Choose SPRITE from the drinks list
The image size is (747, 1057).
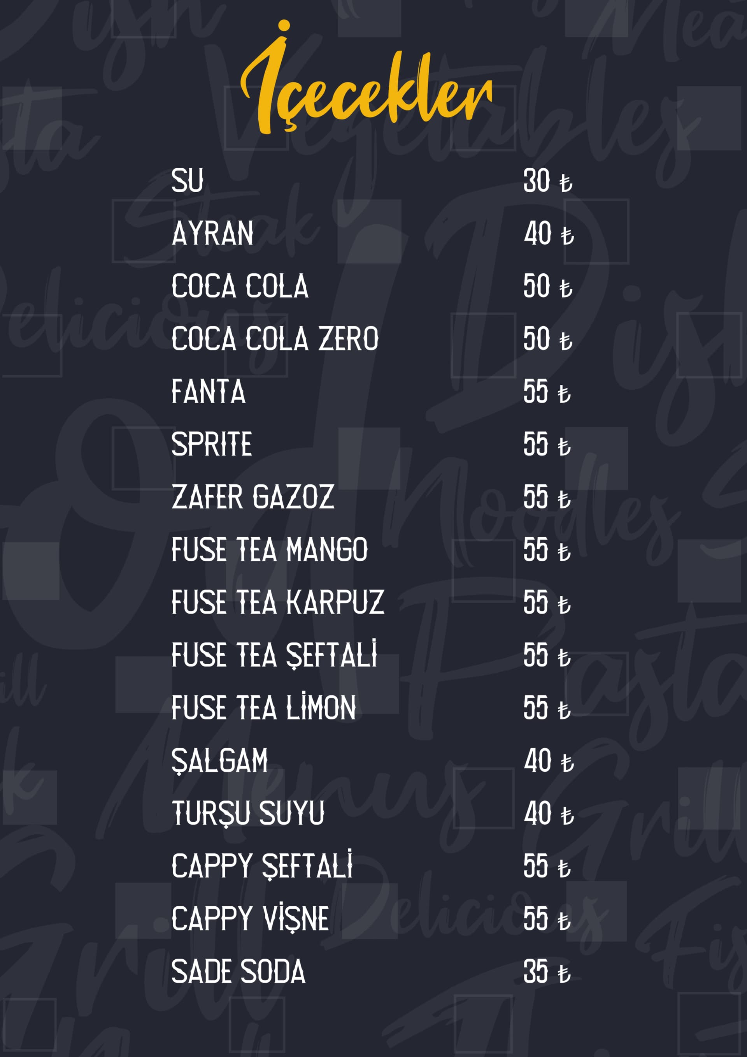(x=212, y=445)
